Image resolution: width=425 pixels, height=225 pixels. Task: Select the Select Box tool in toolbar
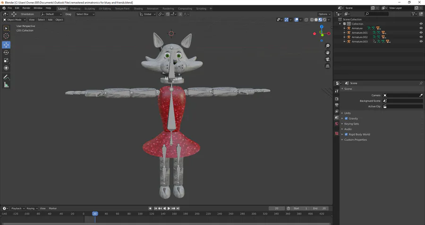(6, 28)
